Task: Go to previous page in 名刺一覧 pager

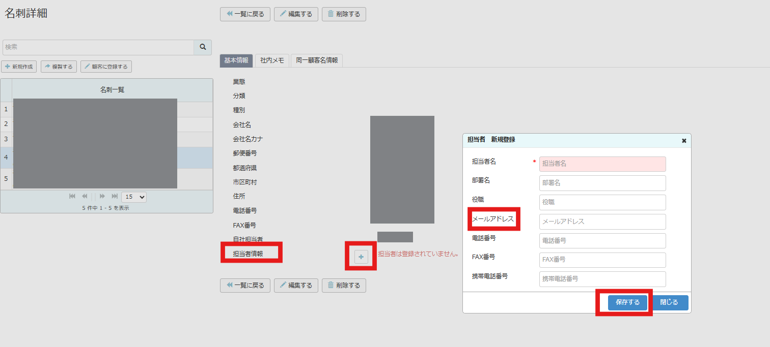Action: point(85,196)
